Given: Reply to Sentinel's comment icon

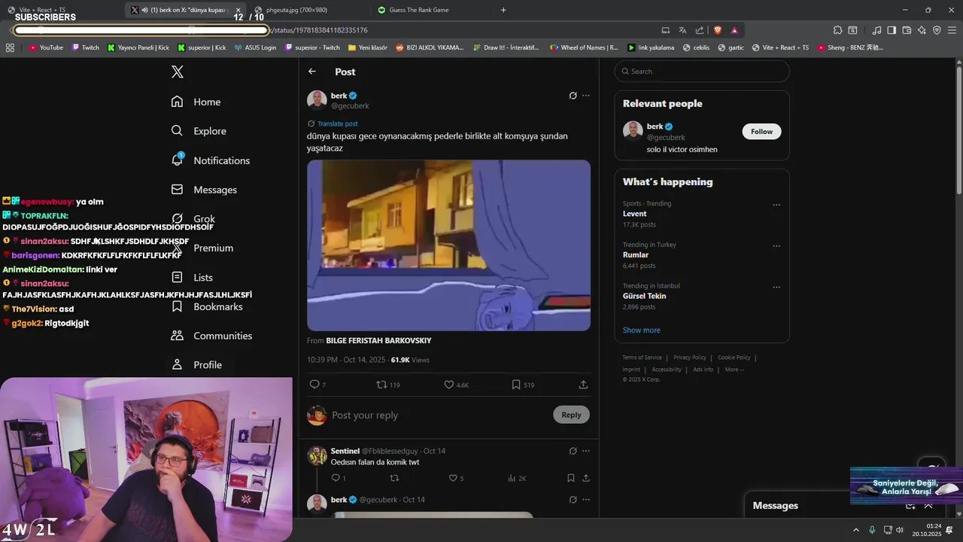Looking at the screenshot, I should (x=336, y=478).
